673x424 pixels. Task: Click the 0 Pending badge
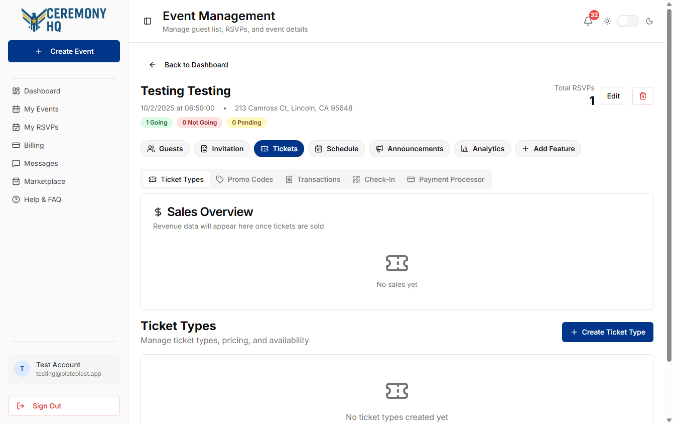[x=246, y=123]
